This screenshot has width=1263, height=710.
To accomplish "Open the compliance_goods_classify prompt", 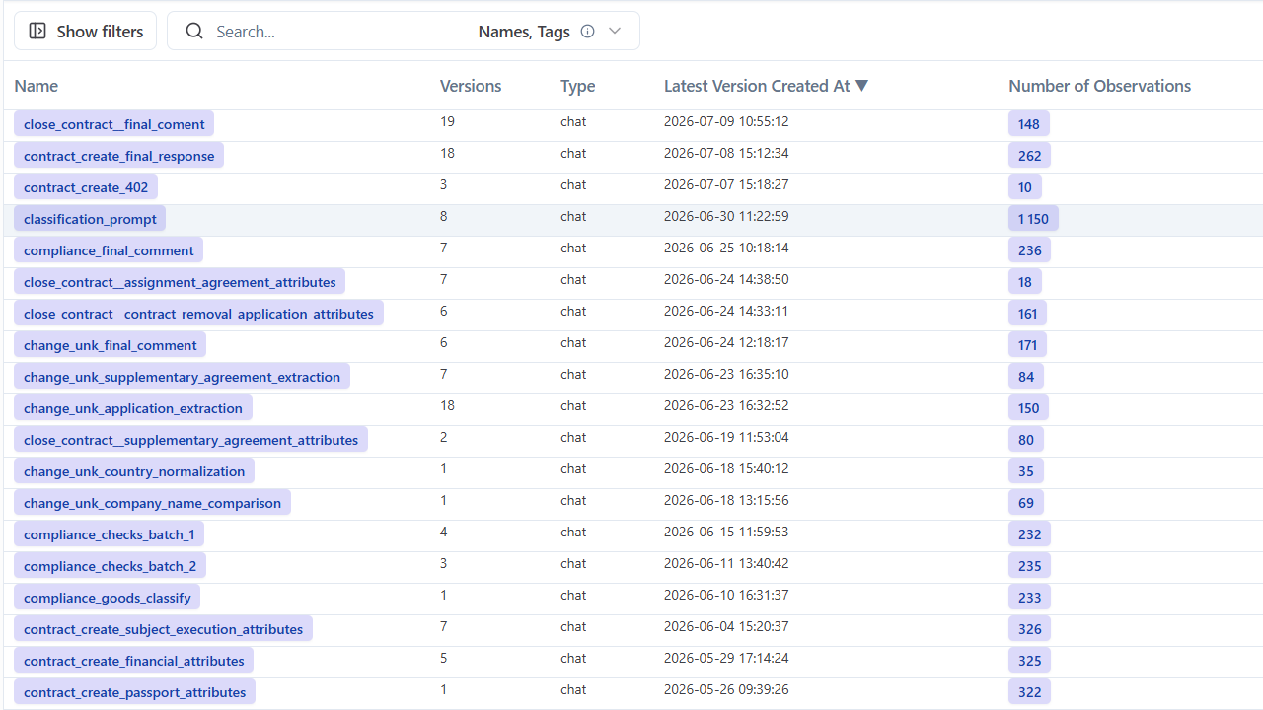I will (x=108, y=598).
